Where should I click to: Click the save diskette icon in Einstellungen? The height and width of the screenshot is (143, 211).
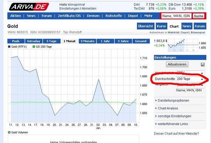coord(203,65)
